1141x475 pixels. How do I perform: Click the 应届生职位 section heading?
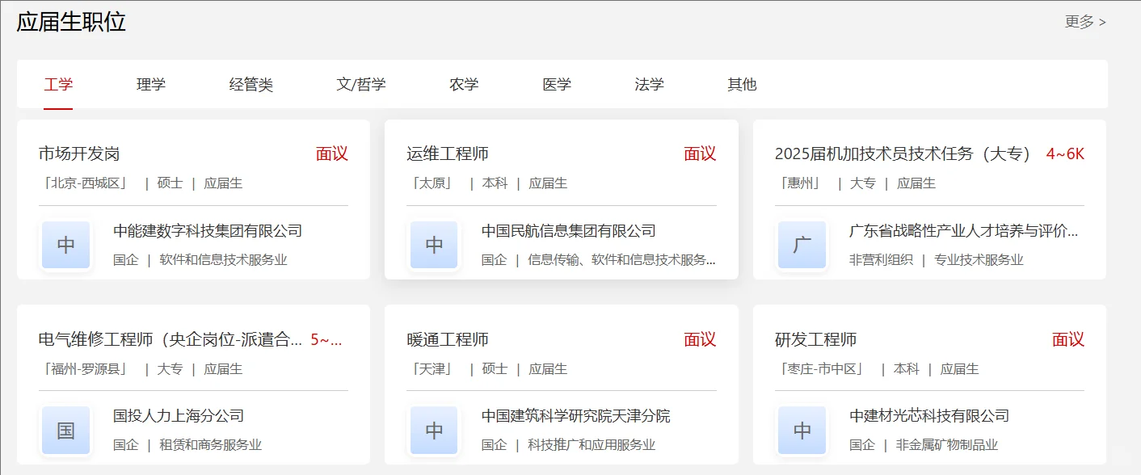click(x=71, y=22)
